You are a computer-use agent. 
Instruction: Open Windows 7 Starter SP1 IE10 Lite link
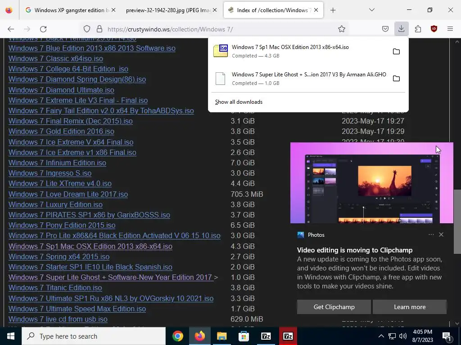pos(90,267)
